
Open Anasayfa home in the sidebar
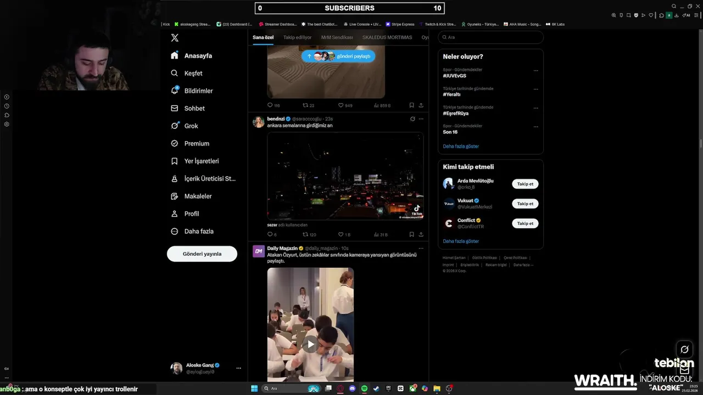click(191, 55)
